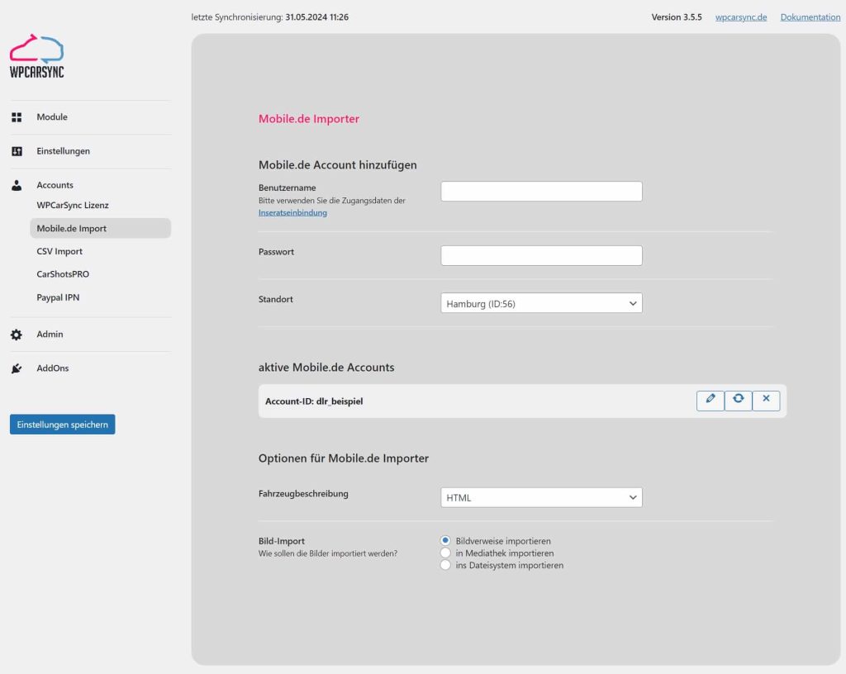Click the Admin gear icon
Screen dimensions: 846x674
17,334
